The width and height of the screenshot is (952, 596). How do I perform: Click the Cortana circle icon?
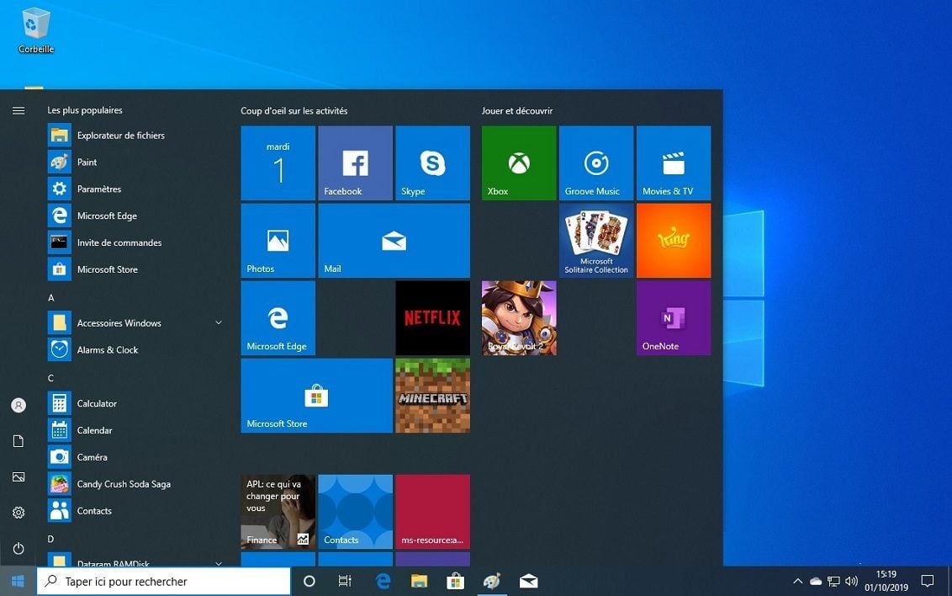click(309, 582)
